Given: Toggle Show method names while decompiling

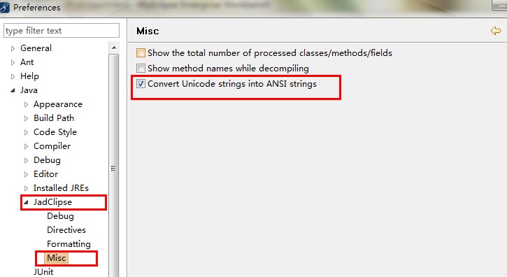Looking at the screenshot, I should [141, 69].
